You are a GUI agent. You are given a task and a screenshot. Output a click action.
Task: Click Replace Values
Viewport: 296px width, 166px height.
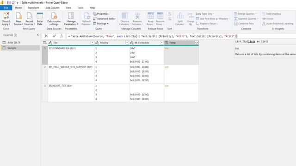(x=206, y=24)
